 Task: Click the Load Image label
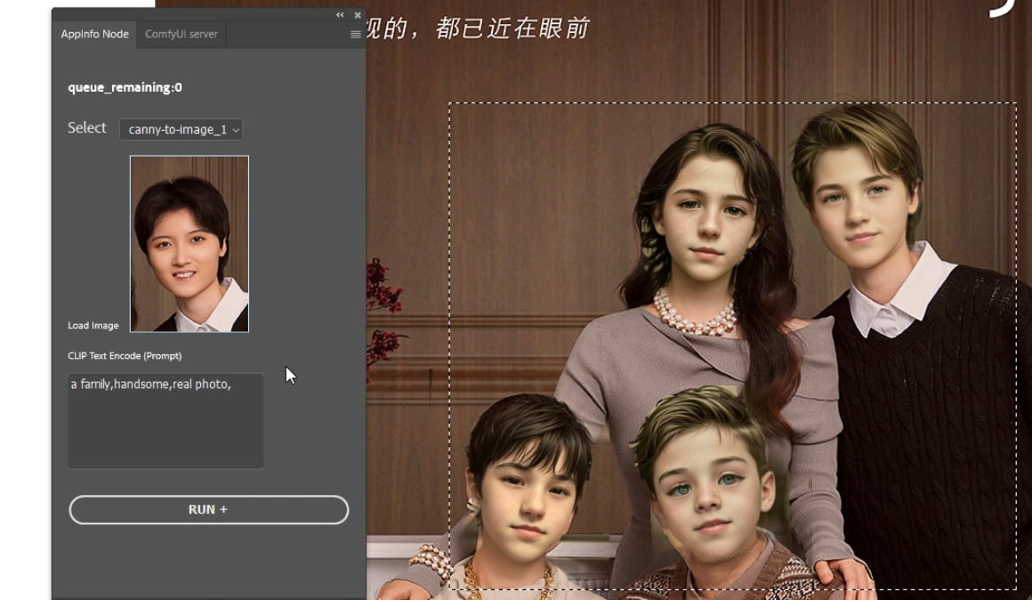click(93, 325)
